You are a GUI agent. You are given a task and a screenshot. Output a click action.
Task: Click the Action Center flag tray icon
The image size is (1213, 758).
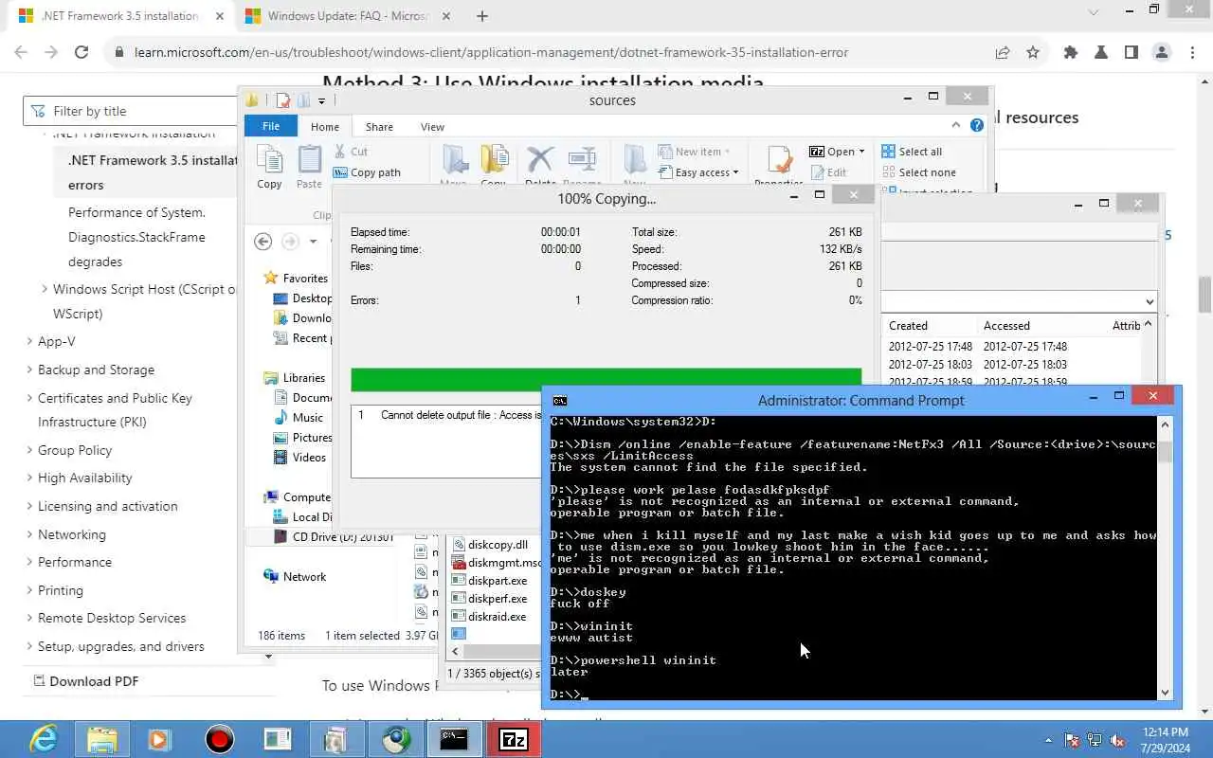pos(1073,740)
